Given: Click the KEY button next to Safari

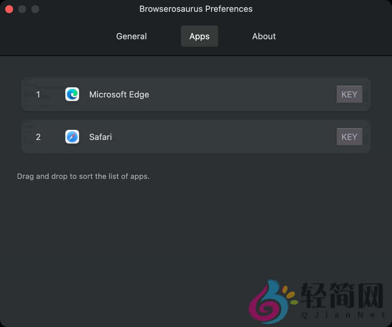Looking at the screenshot, I should [x=349, y=137].
